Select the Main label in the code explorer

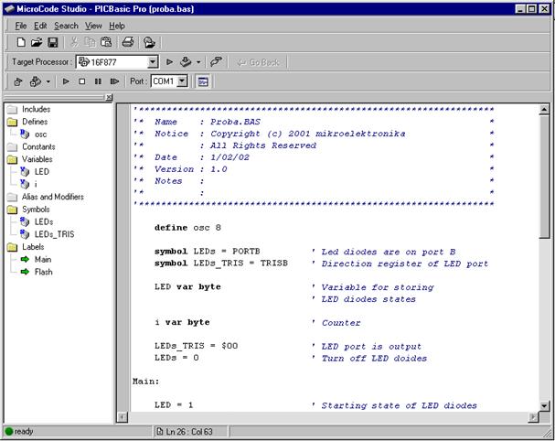coord(42,259)
